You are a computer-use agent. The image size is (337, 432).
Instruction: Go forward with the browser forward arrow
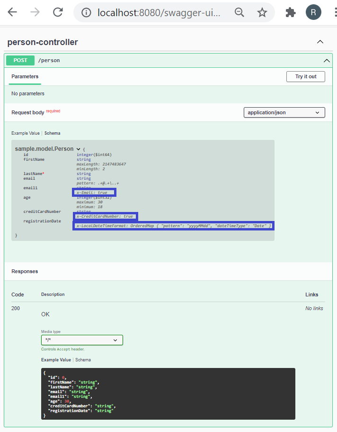(35, 12)
